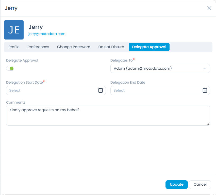The image size is (216, 195).
Task: Click the Delegation End Date field
Action: point(155,90)
